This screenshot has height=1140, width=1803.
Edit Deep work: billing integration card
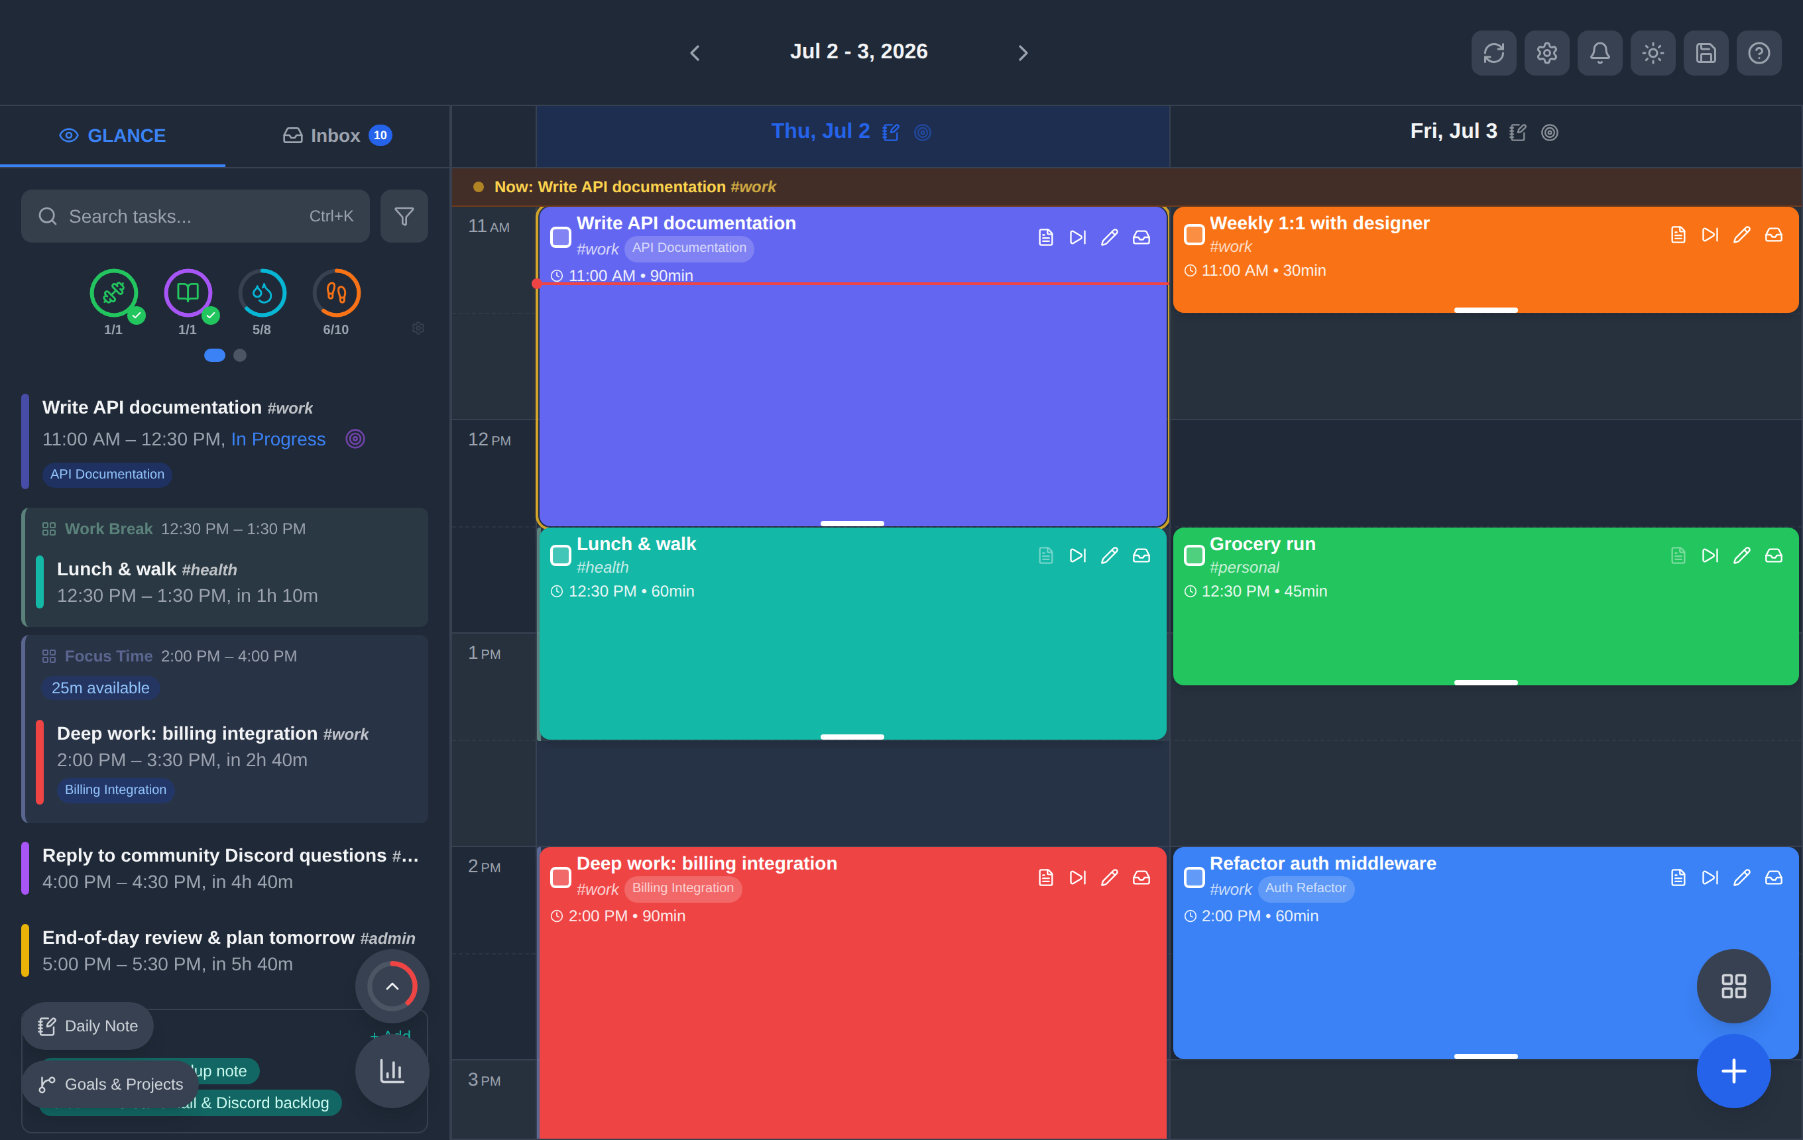(1110, 878)
